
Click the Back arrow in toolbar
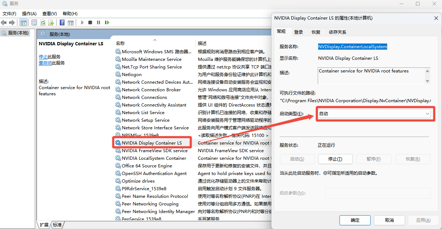coord(4,22)
